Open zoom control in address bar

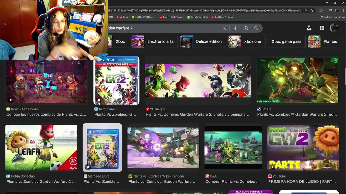tap(306, 11)
